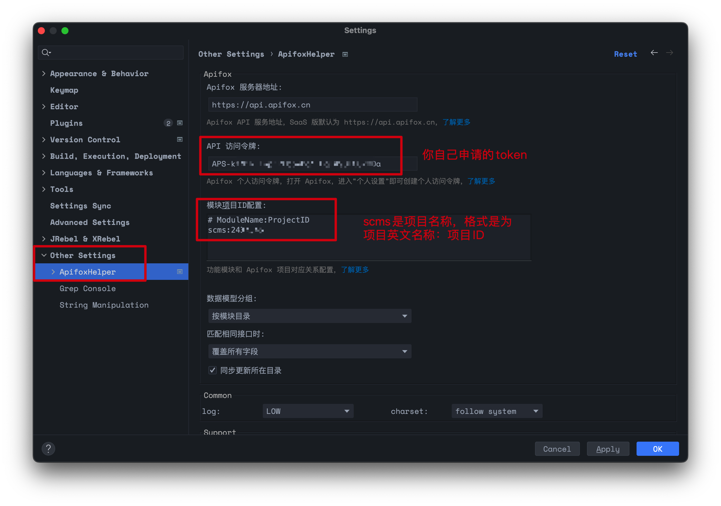Expand the JRebel & XRebel section
Screen dimensions: 721x506
44,239
